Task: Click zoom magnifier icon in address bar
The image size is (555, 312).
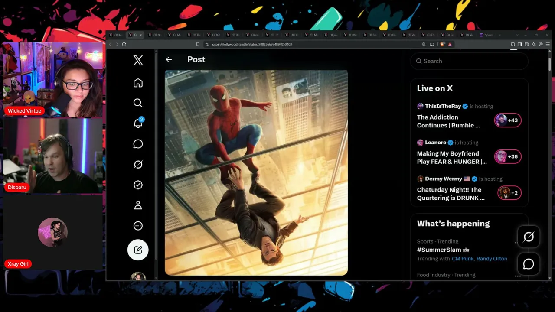Action: tap(424, 44)
